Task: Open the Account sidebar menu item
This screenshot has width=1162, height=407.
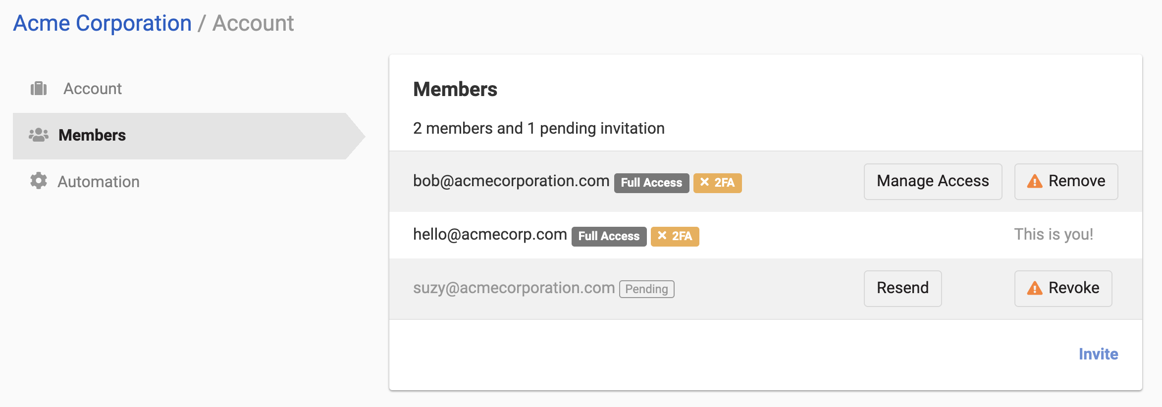Action: point(92,89)
